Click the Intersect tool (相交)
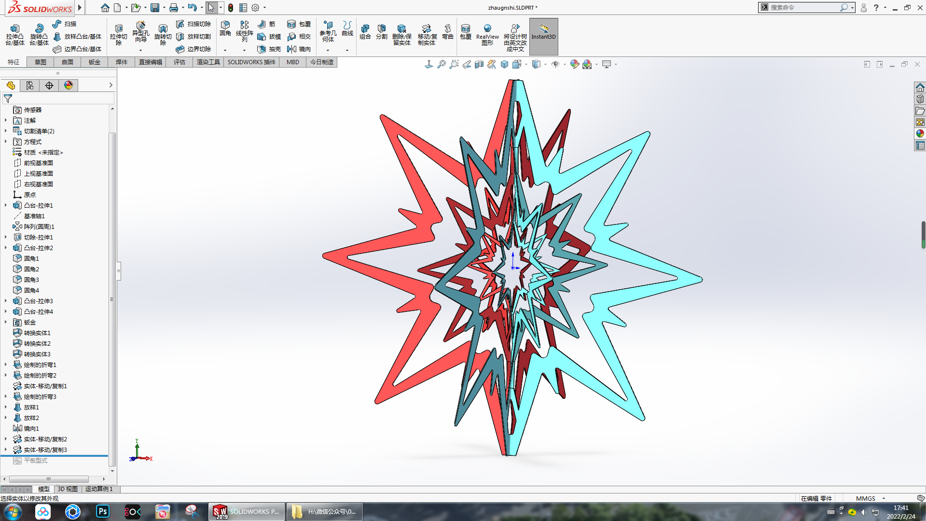Screen dimensions: 926x521 pos(299,36)
